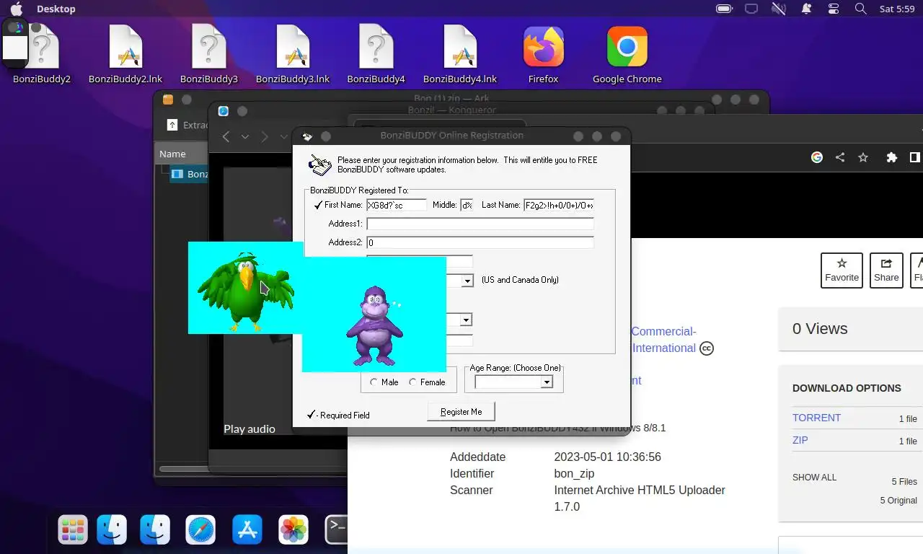Click the Commercial- license link

(x=663, y=331)
